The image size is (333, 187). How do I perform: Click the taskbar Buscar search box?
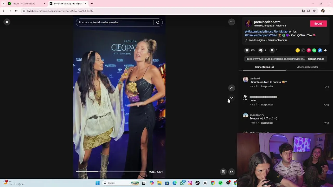pyautogui.click(x=121, y=183)
